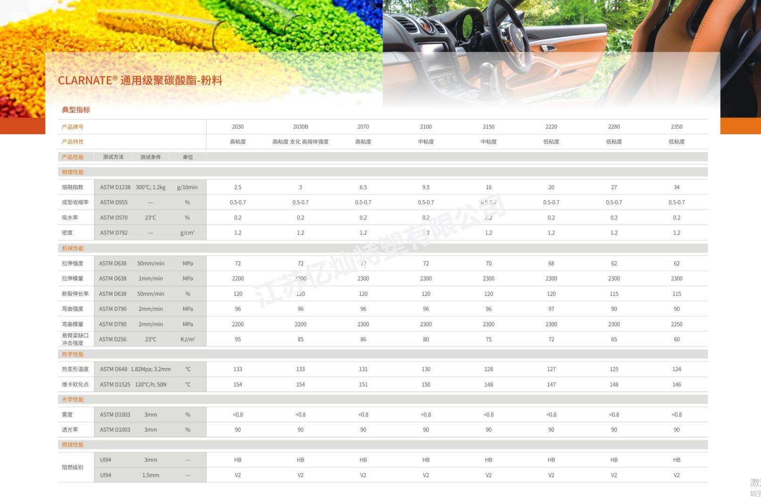Screen dimensions: 761x500
Task: Select the "维卡软化点" row label
Action: coord(75,384)
